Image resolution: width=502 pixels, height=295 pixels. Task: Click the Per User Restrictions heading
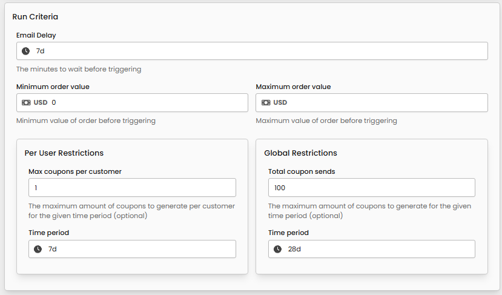[x=64, y=153]
